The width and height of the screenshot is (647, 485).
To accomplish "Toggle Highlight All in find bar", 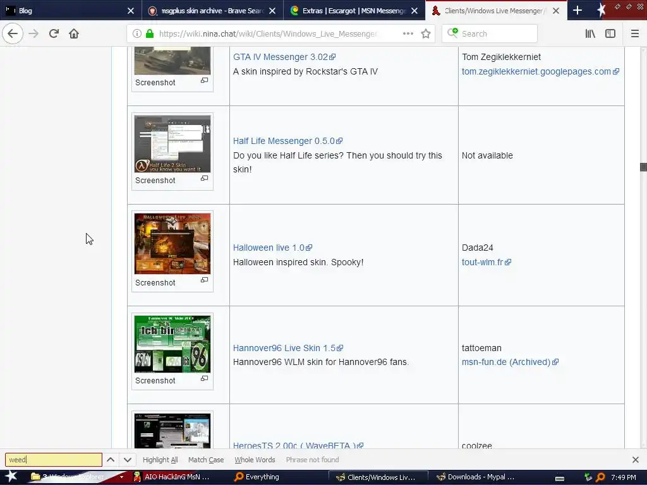I will click(160, 460).
